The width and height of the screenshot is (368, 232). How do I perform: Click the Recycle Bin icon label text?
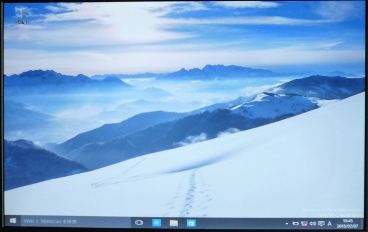click(x=21, y=22)
